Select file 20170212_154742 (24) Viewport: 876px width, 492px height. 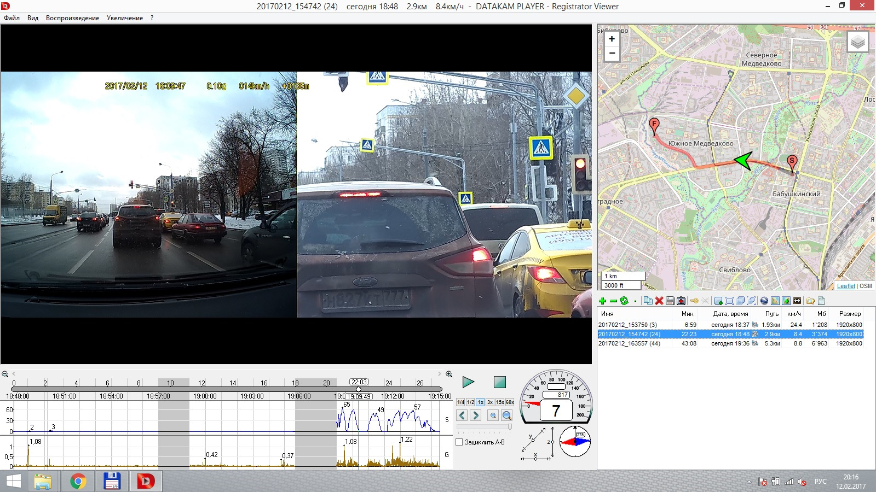coord(731,334)
